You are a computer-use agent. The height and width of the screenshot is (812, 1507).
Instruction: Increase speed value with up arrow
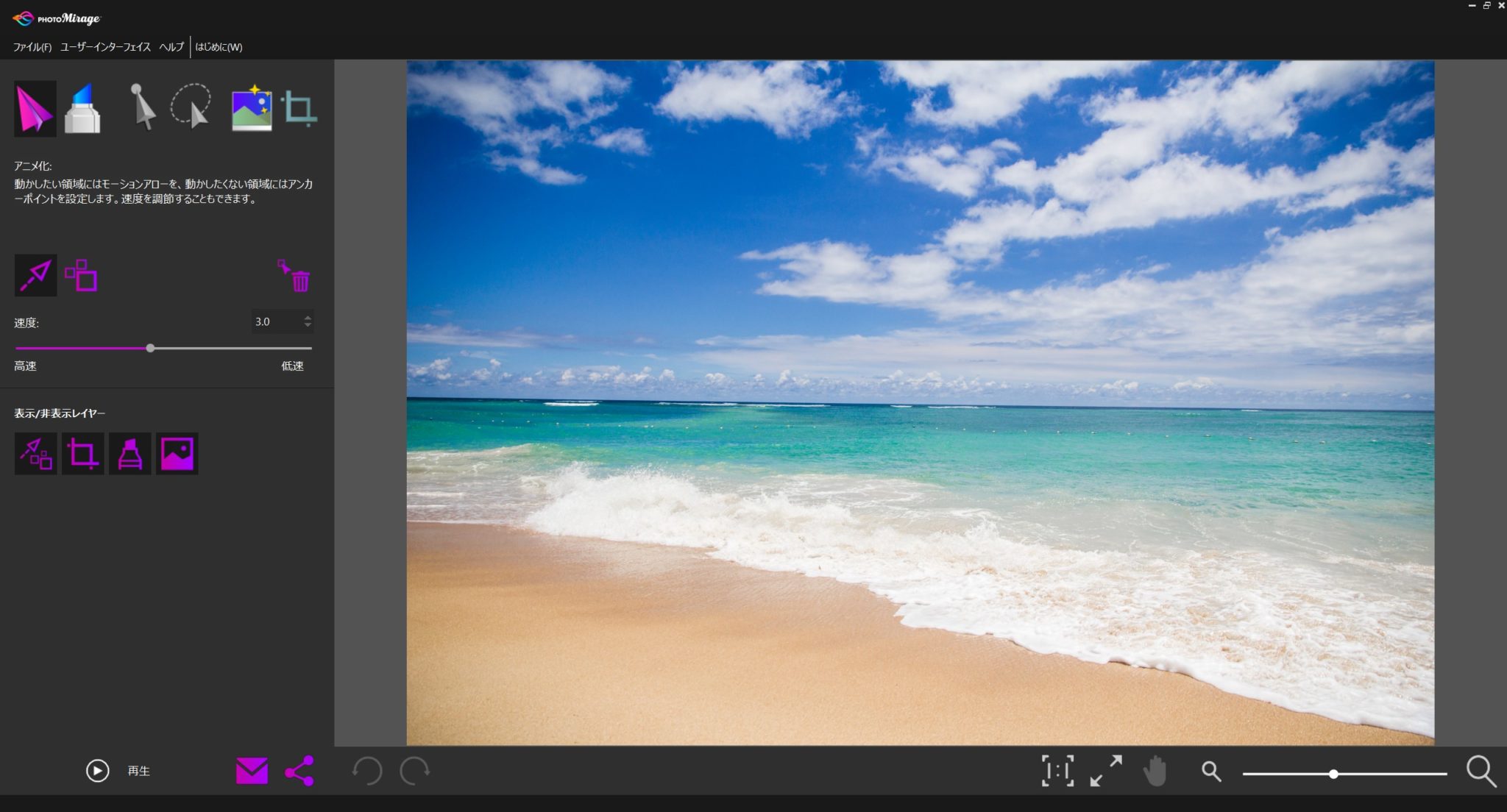pos(308,317)
